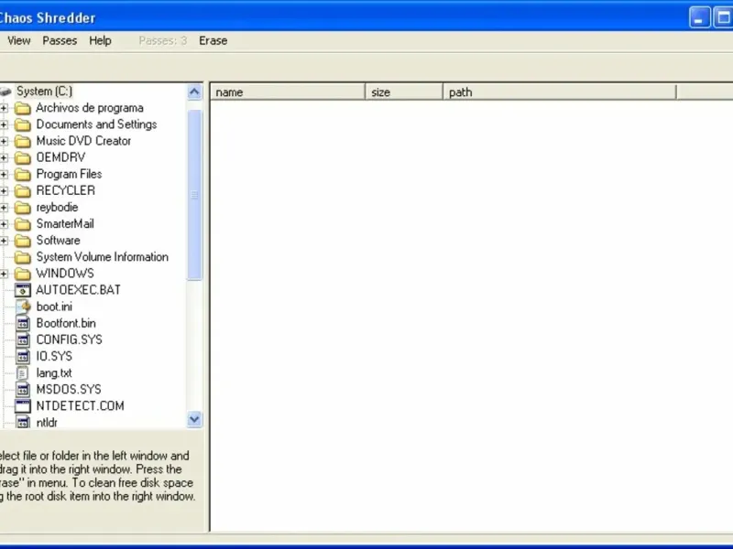Expand the OEMDRV tree node

4,157
